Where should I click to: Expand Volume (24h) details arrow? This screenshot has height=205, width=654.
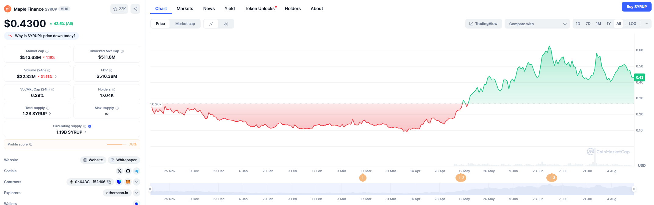point(56,77)
